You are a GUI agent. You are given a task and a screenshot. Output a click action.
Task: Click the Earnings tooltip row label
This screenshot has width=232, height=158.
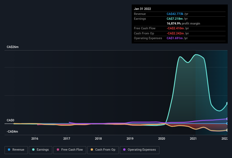[140, 19]
